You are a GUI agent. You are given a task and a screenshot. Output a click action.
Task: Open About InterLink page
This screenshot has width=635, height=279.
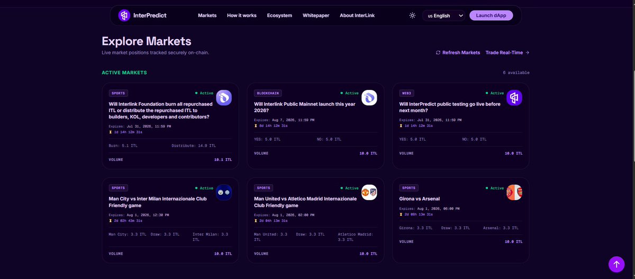point(357,15)
